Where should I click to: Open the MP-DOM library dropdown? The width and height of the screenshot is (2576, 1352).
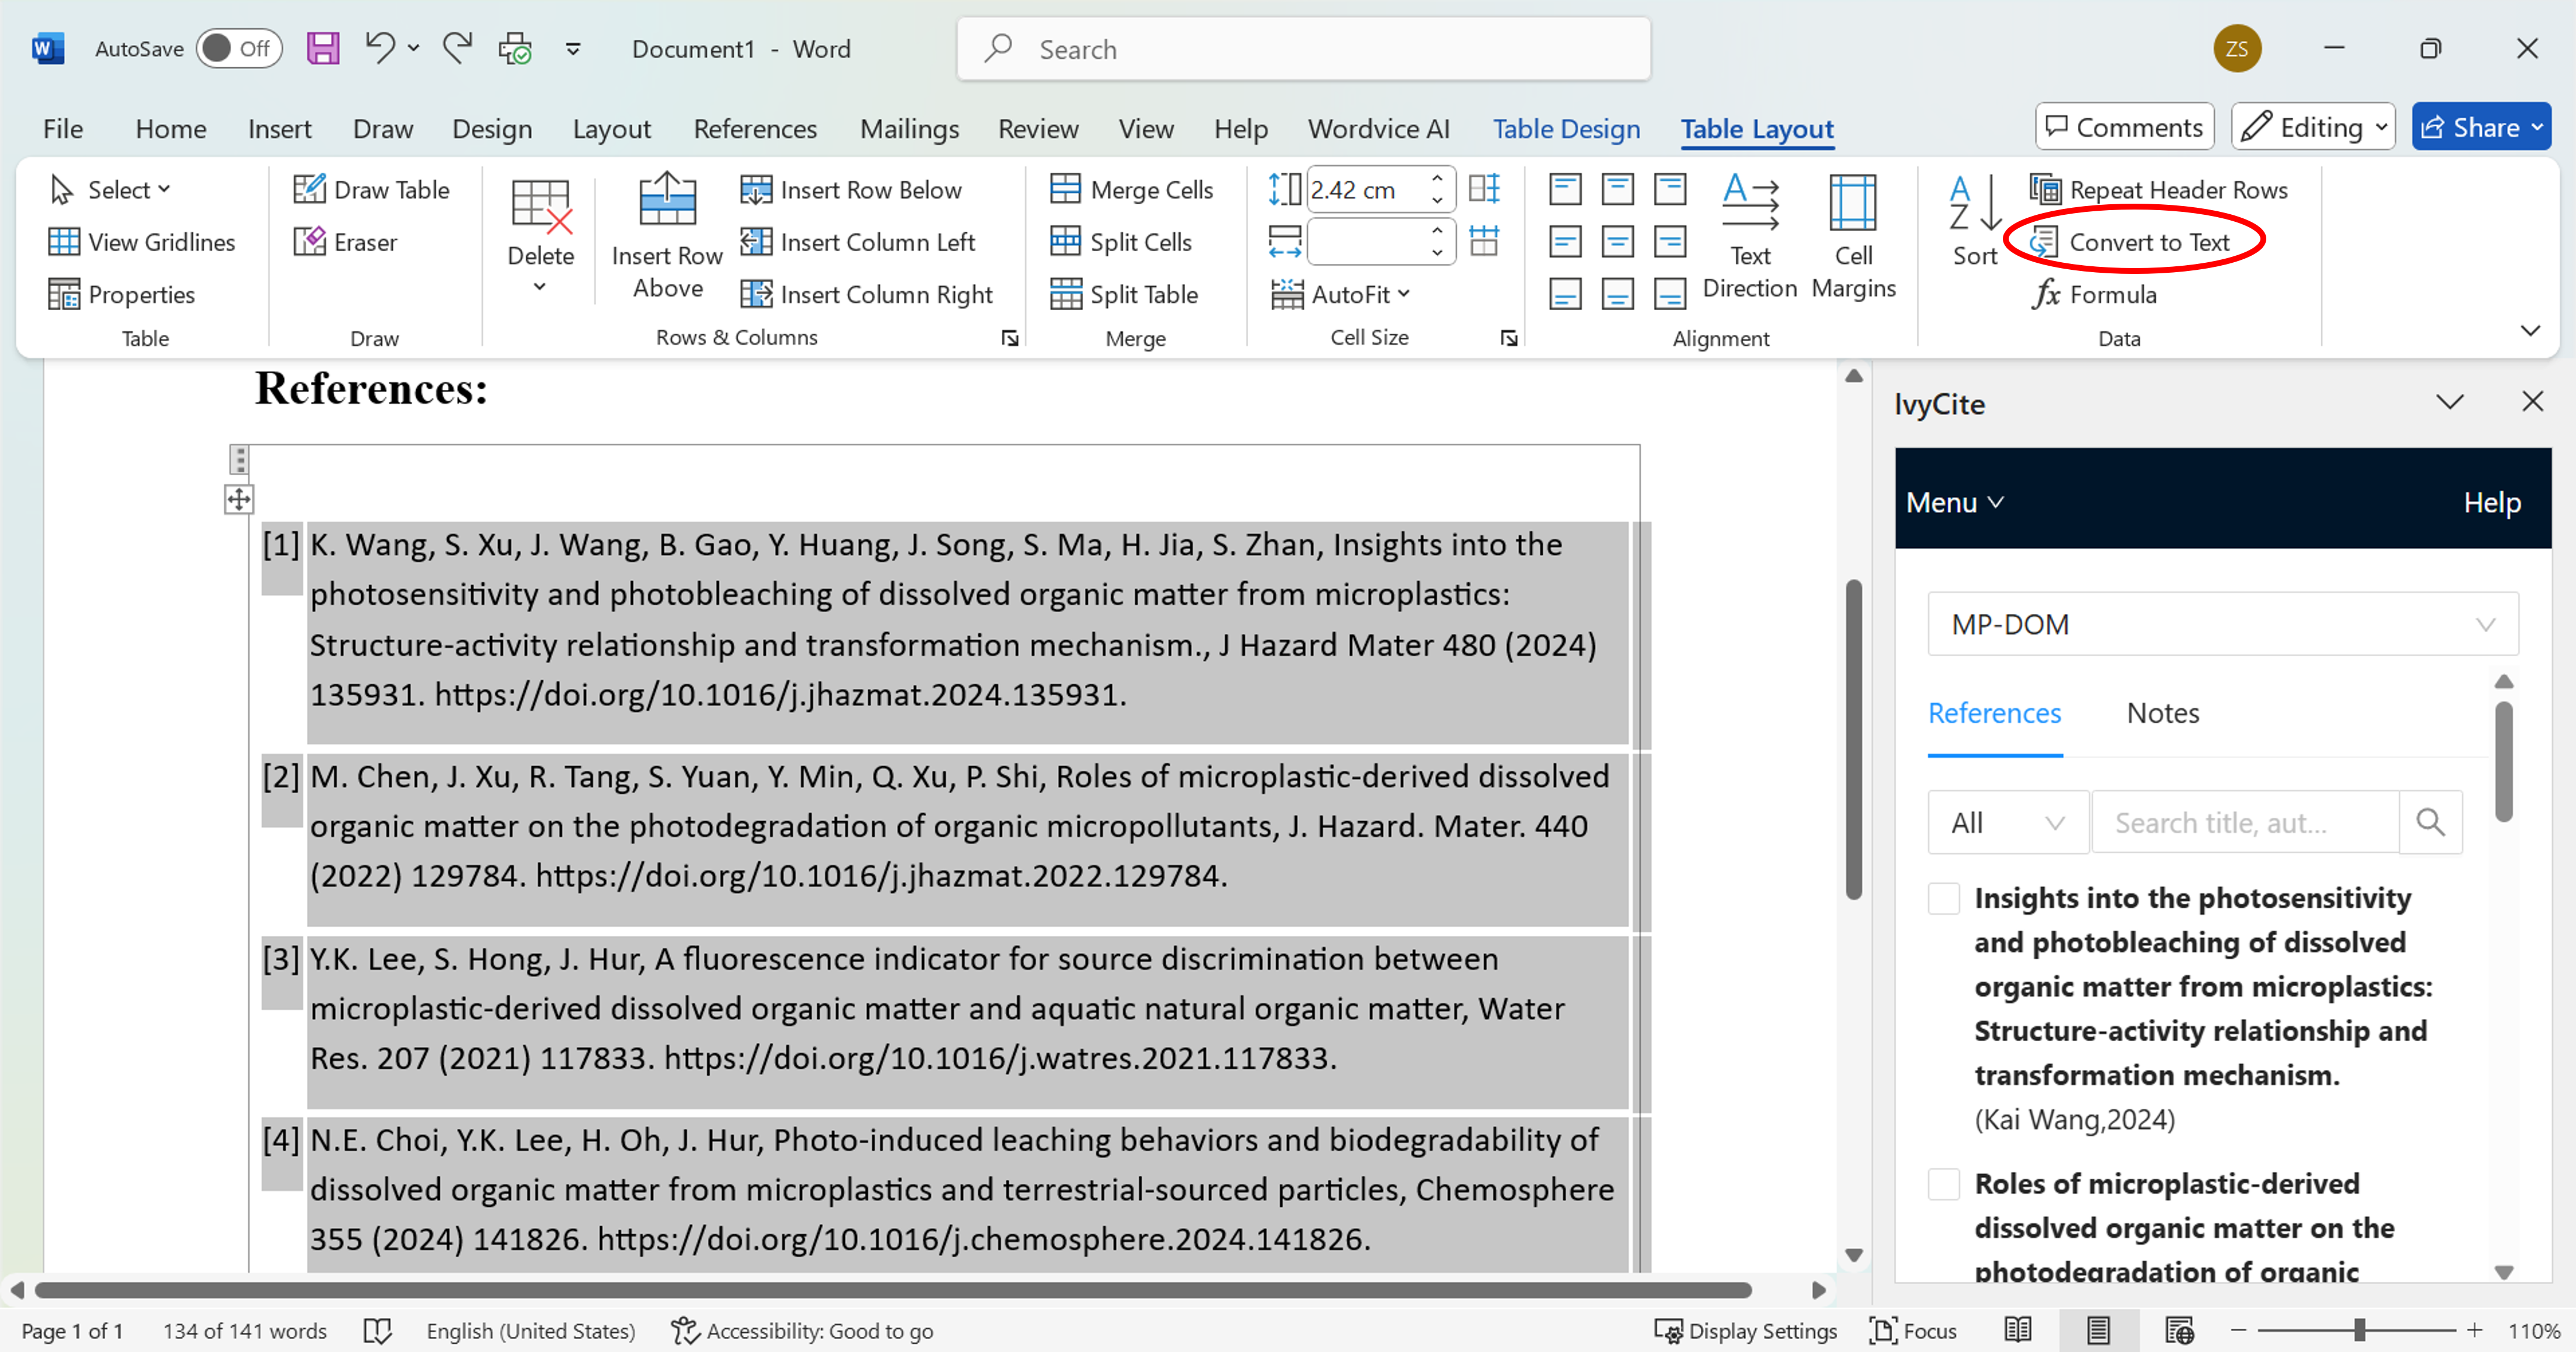pos(2222,624)
